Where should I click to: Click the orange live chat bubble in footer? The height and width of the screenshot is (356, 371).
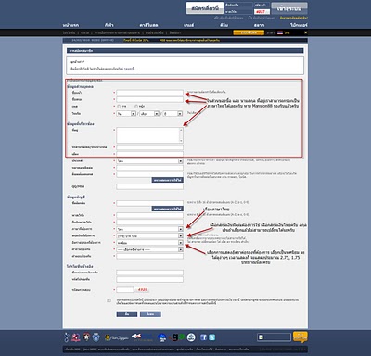pyautogui.click(x=301, y=337)
